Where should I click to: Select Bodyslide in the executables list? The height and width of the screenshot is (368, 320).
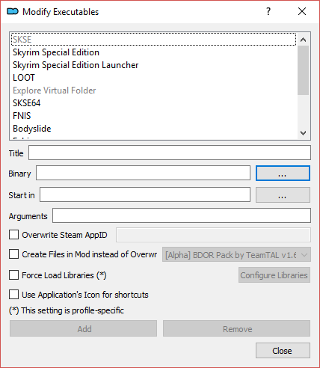(153, 129)
